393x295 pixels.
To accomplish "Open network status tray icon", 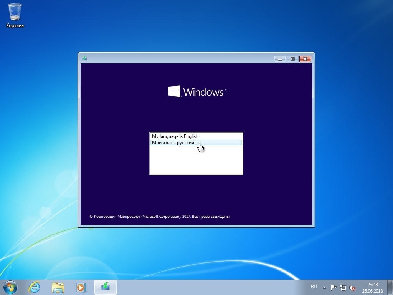I will point(343,288).
